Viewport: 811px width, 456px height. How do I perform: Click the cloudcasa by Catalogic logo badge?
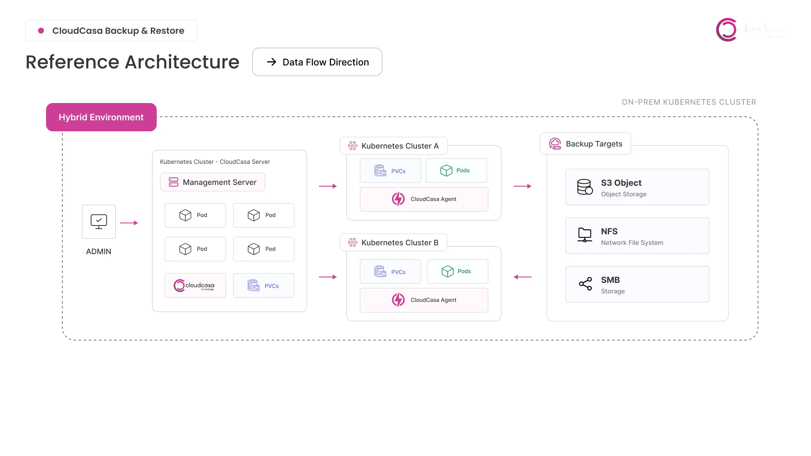[x=195, y=285]
